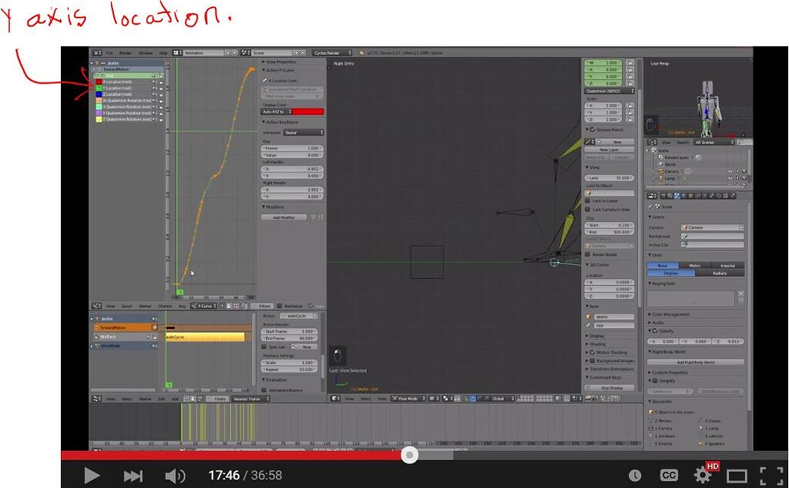Open the Pose Mode dropdown

[x=408, y=399]
